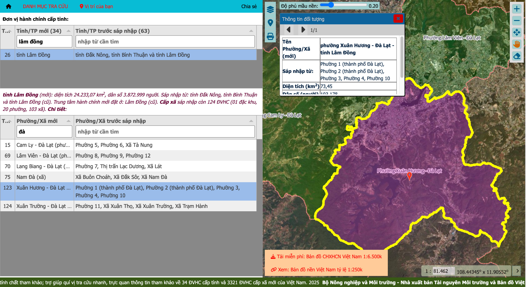Open the Chia sẻ share option
Screen dimensions: 526x287
pyautogui.click(x=249, y=6)
